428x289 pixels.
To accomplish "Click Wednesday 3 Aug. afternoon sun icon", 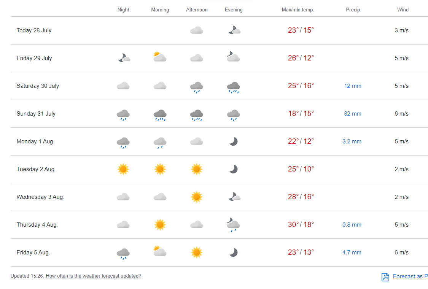I will pyautogui.click(x=196, y=197).
